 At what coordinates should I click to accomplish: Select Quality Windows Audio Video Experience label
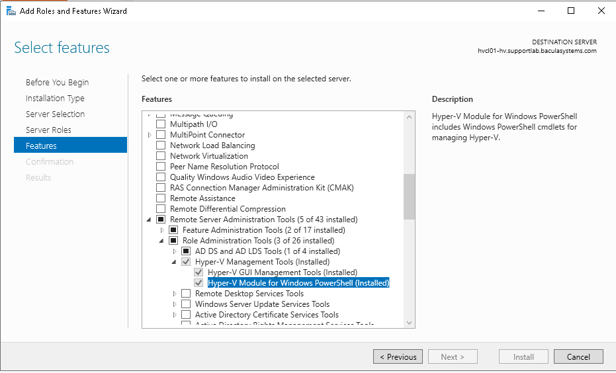[x=242, y=177]
